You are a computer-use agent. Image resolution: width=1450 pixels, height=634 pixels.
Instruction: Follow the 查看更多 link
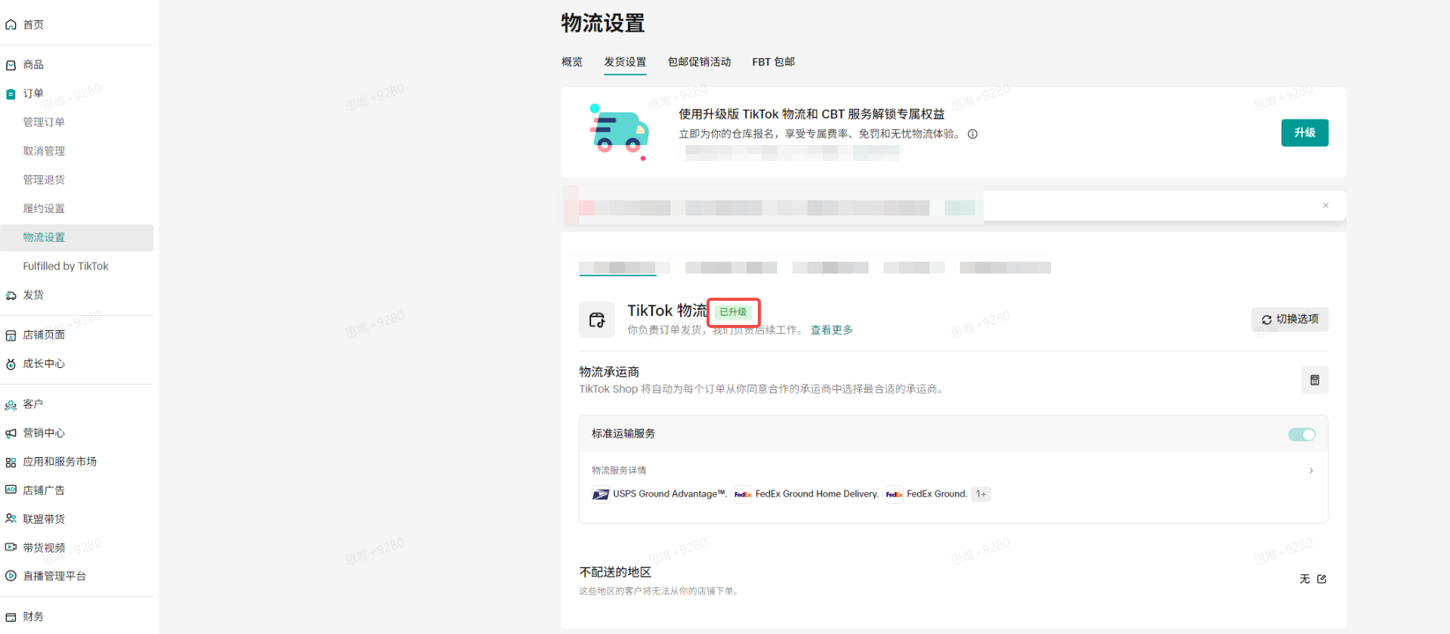tap(831, 330)
